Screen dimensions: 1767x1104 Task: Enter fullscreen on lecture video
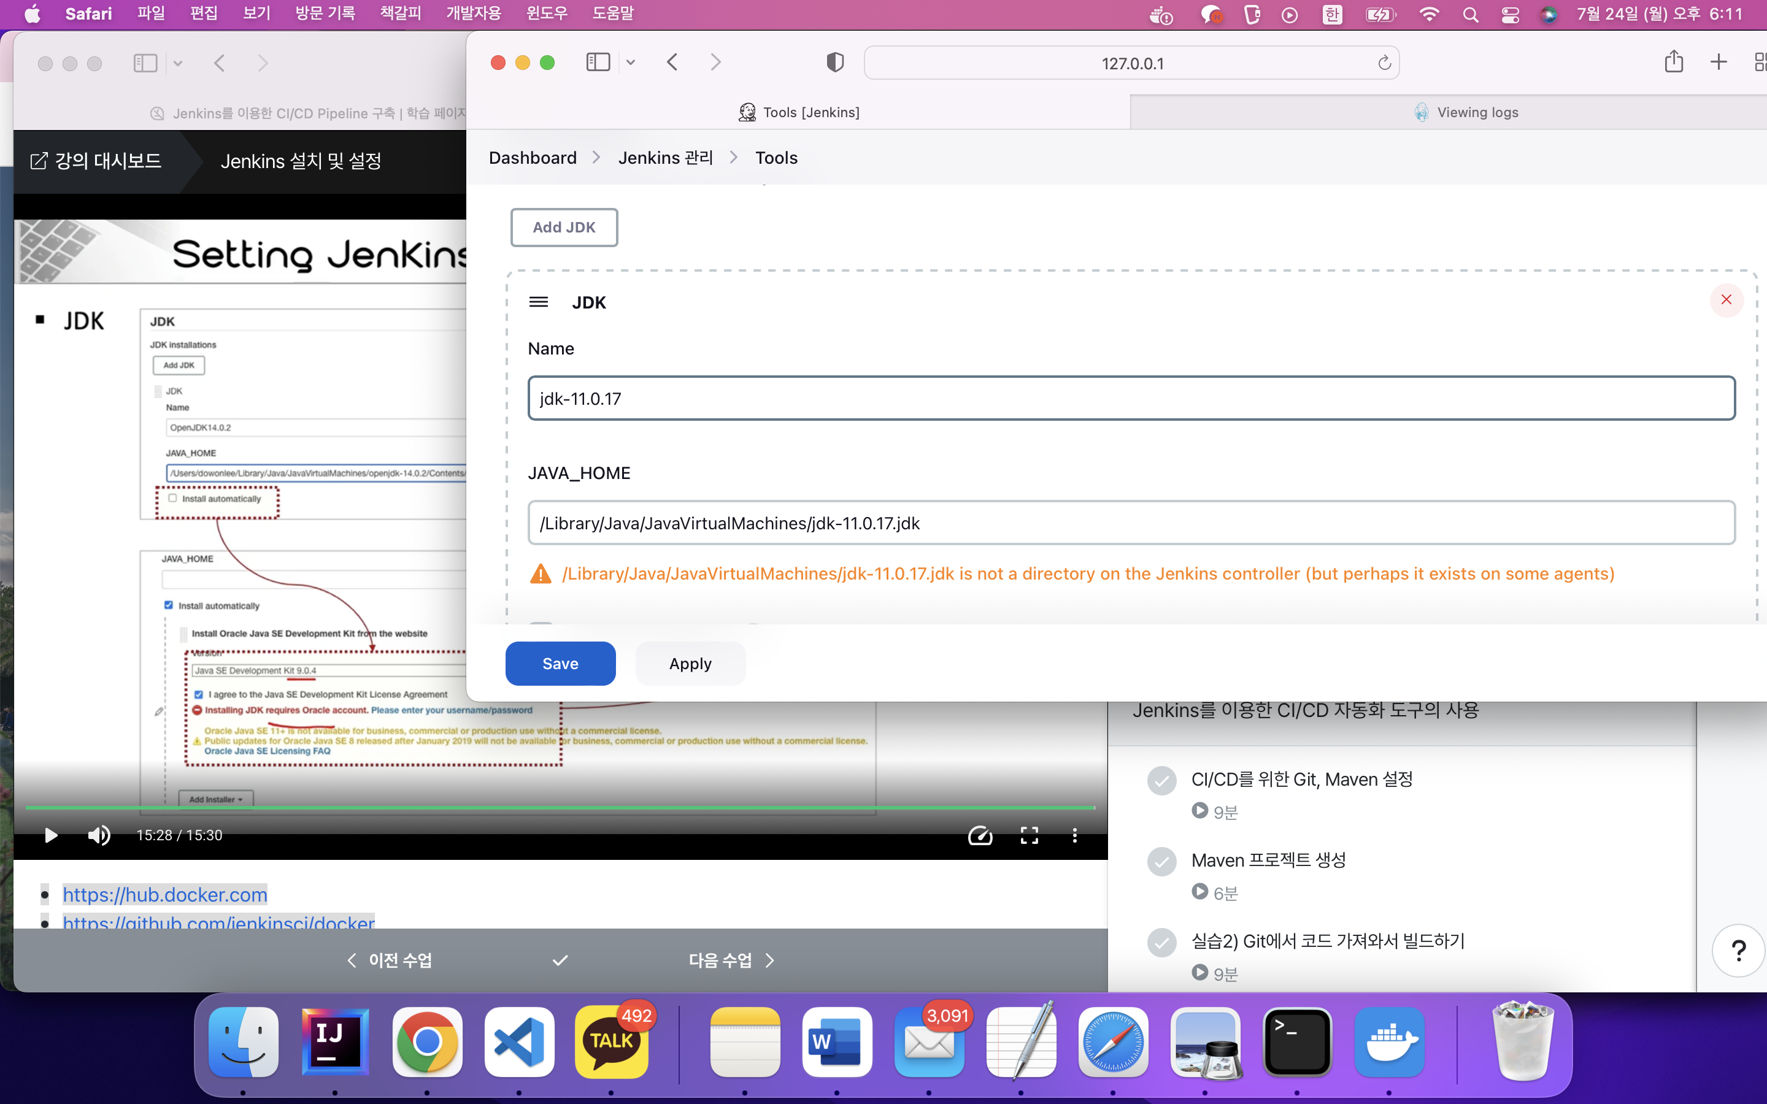1029,835
